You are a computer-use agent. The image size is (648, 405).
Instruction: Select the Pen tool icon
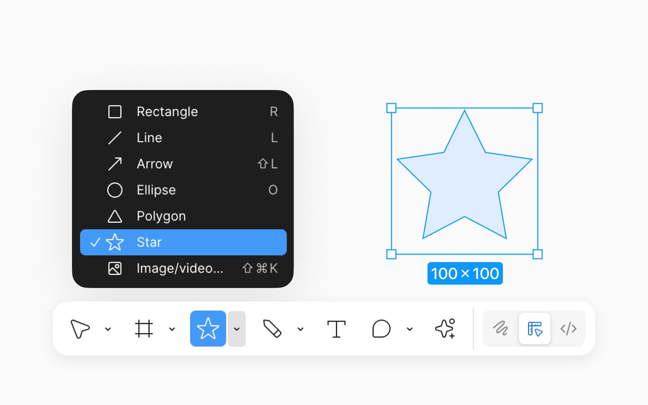tap(273, 329)
